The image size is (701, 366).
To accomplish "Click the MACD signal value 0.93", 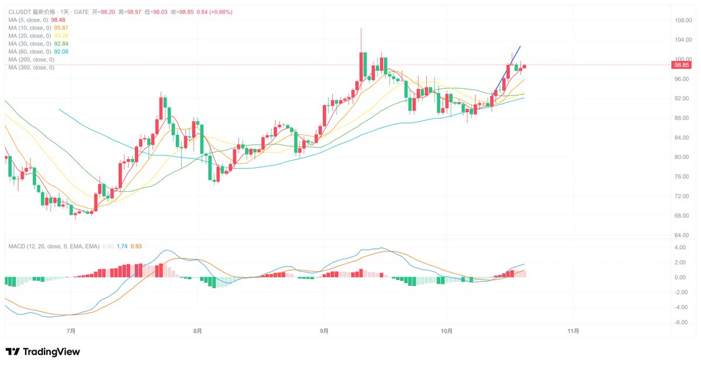I will [136, 246].
